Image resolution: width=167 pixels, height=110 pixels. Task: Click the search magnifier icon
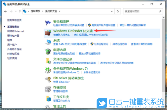point(160,11)
